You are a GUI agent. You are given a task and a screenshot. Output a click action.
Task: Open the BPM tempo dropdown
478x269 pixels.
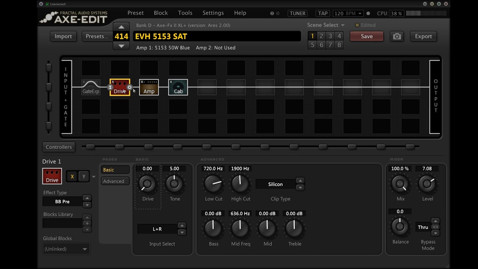(360, 13)
